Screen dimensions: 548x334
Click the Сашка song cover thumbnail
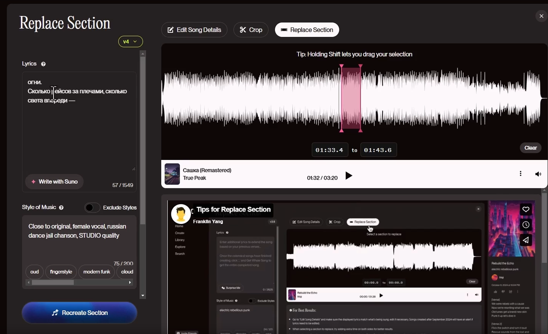coord(172,174)
